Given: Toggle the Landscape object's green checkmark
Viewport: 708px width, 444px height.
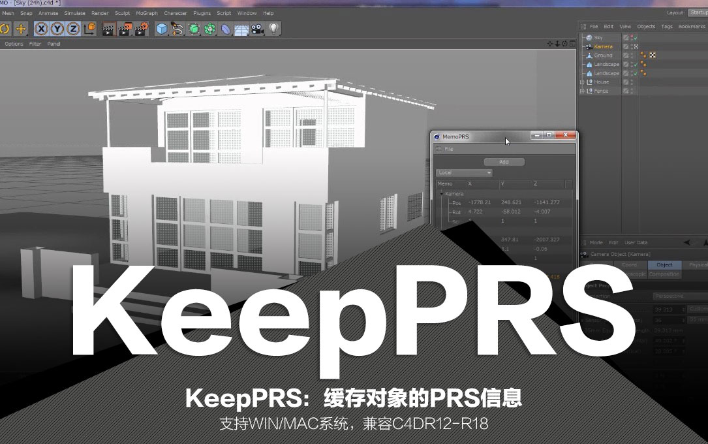Looking at the screenshot, I should [635, 65].
